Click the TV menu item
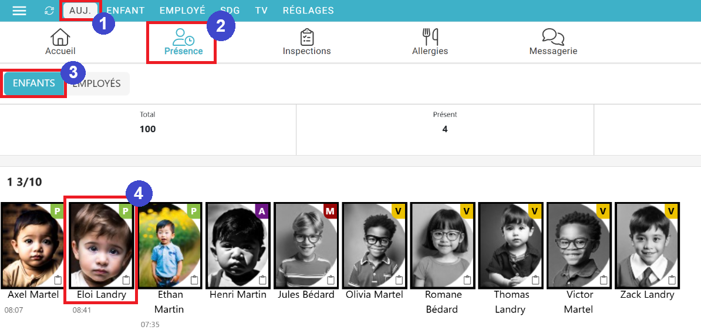701x333 pixels. coord(261,11)
